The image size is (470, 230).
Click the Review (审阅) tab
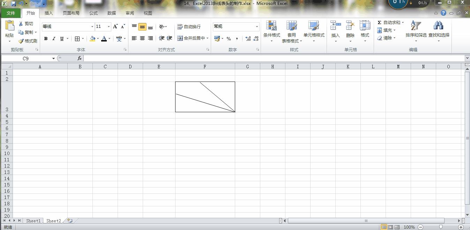[x=130, y=13]
